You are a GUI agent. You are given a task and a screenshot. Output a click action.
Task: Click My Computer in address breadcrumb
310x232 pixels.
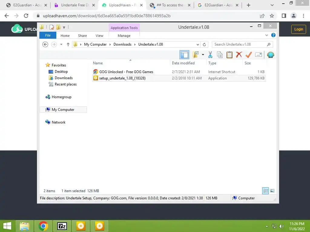95,44
